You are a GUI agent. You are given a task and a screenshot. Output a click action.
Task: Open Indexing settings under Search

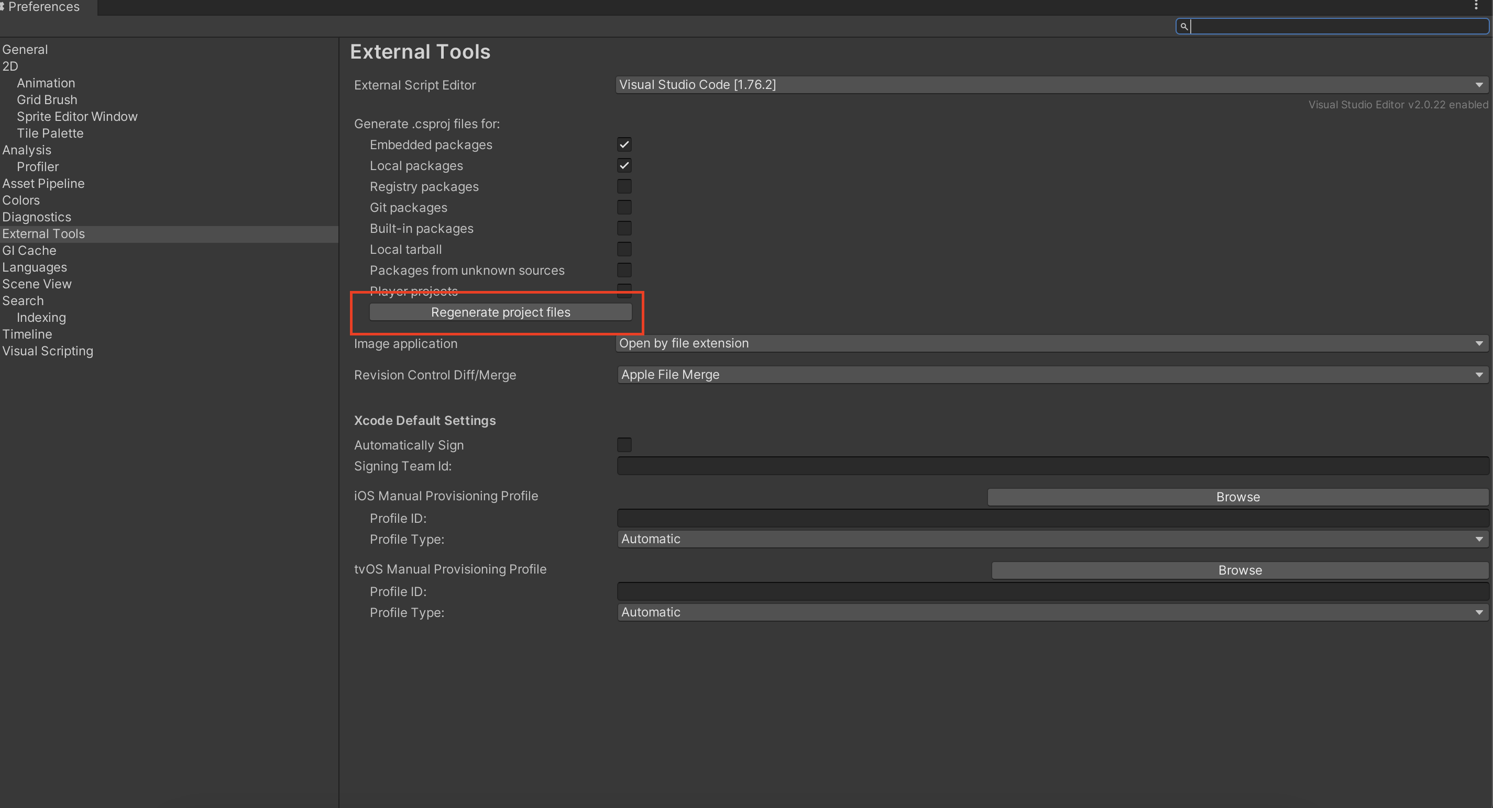coord(41,318)
